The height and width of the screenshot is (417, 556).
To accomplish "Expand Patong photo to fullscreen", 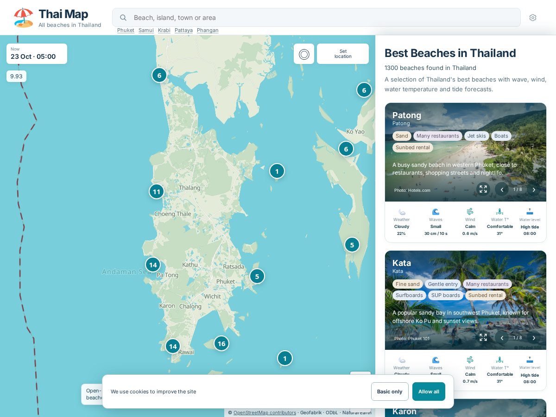I will coord(483,189).
